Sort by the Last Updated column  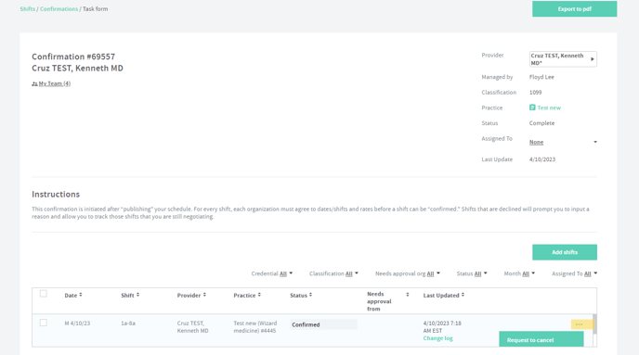(x=443, y=296)
